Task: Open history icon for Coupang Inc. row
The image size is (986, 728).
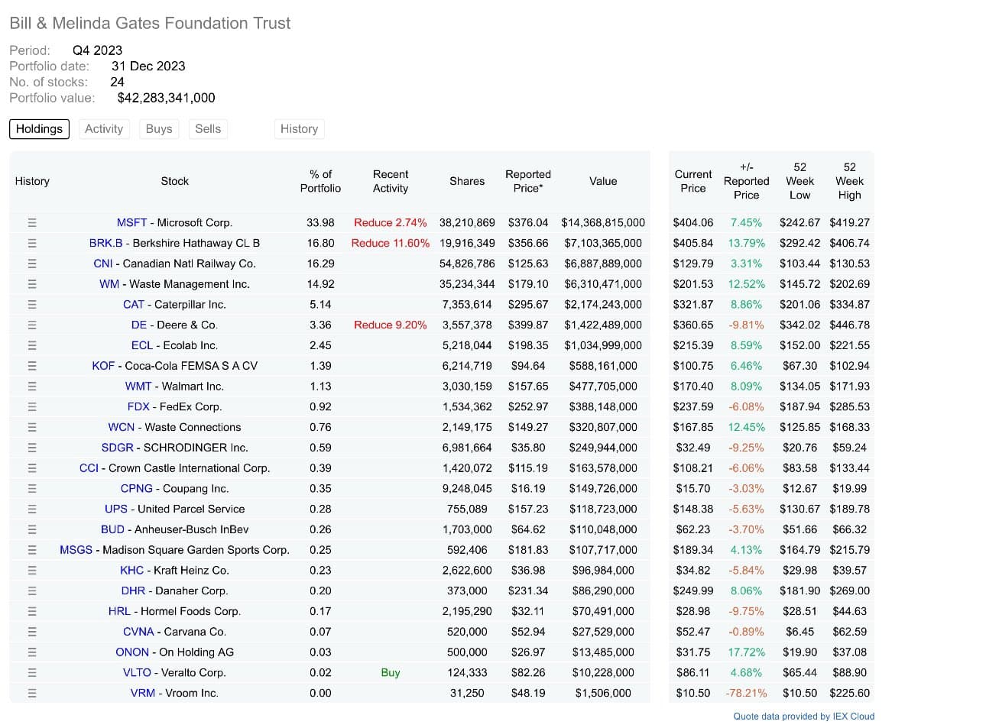Action: (32, 488)
